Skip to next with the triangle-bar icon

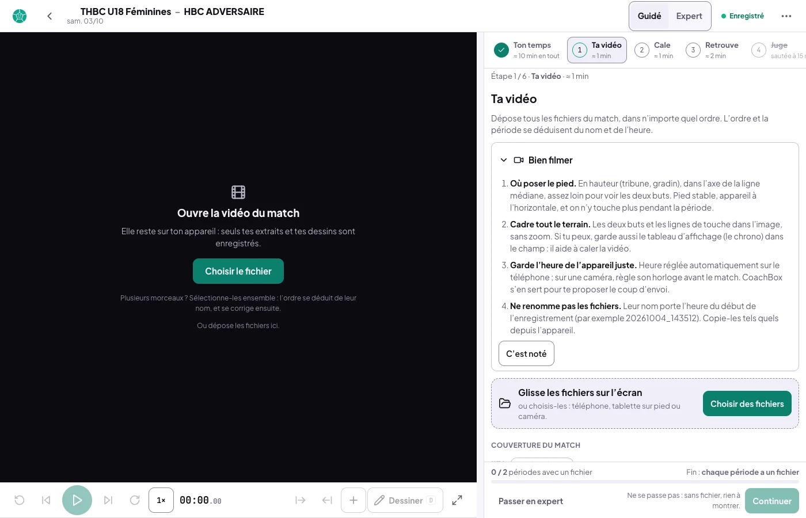(108, 500)
